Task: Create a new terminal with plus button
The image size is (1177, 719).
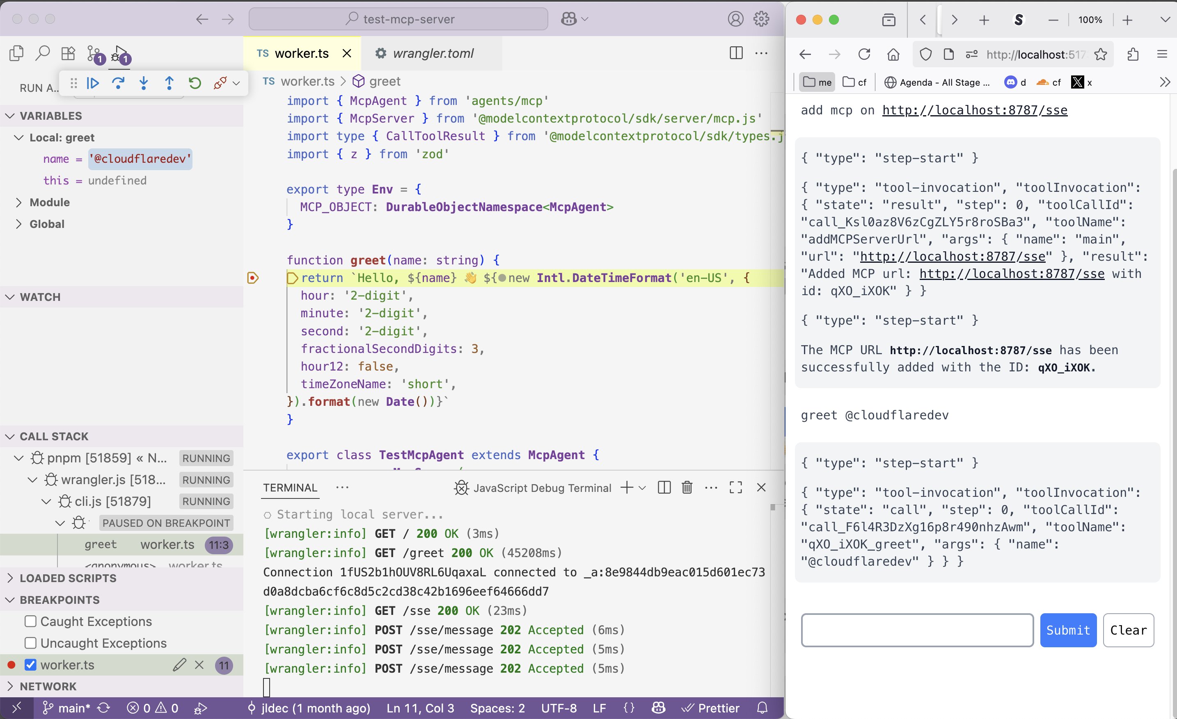Action: click(x=627, y=487)
